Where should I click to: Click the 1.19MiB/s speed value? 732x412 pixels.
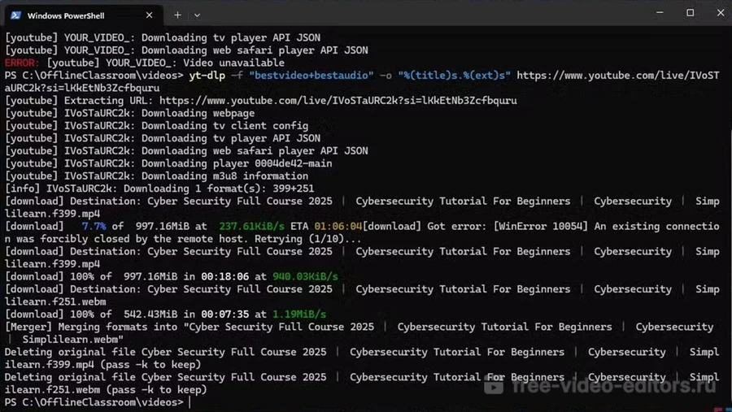click(299, 314)
